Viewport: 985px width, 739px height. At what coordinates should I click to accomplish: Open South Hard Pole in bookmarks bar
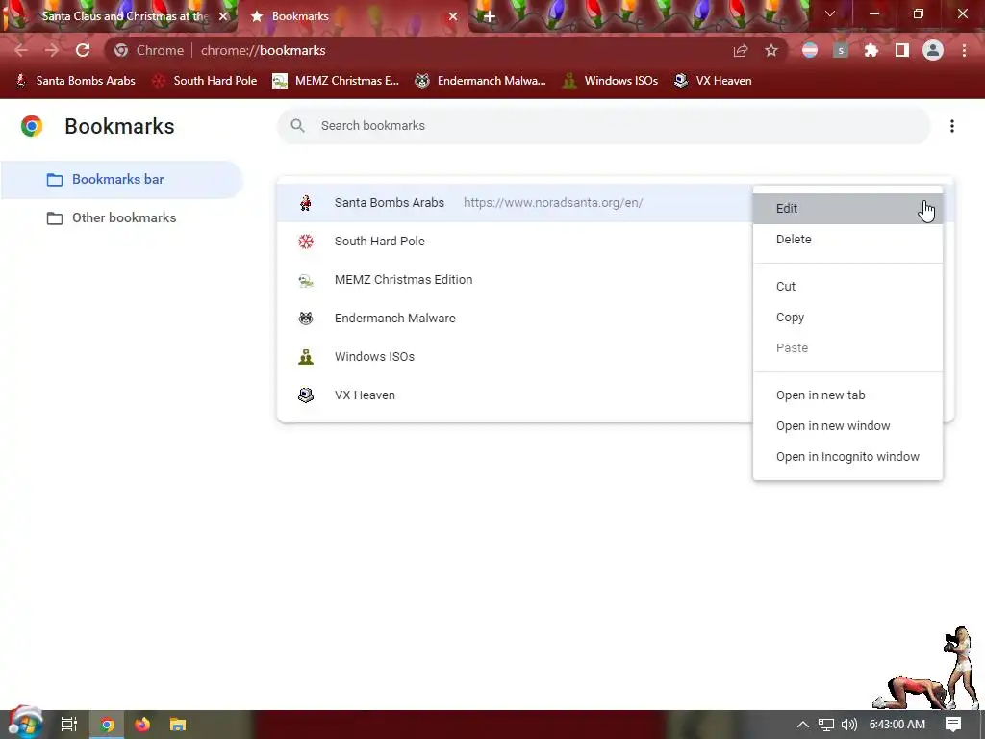tap(206, 81)
